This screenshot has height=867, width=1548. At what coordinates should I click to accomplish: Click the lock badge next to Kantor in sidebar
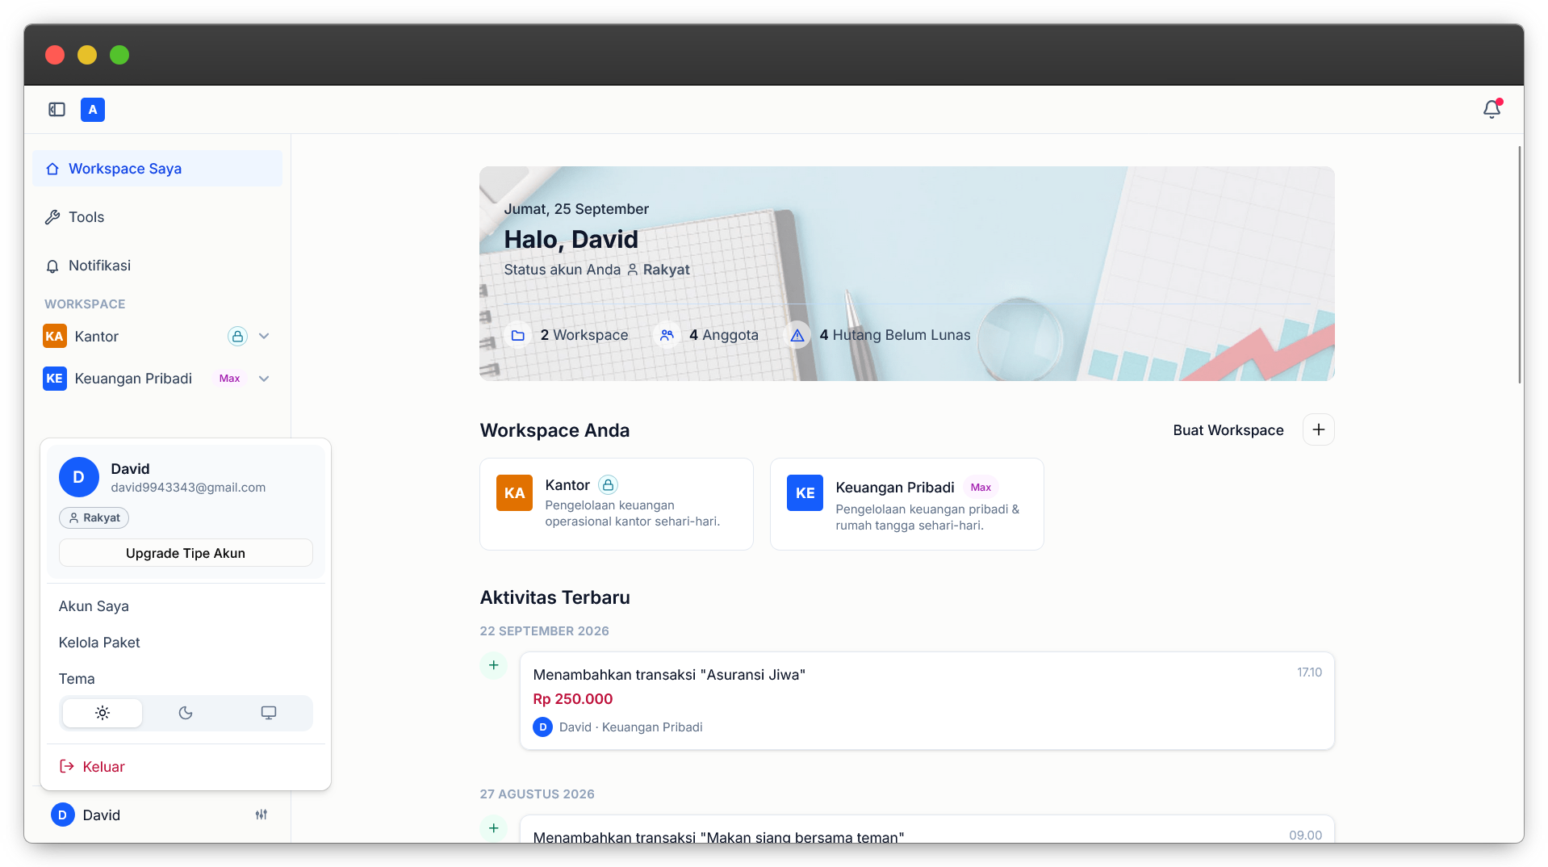point(237,337)
